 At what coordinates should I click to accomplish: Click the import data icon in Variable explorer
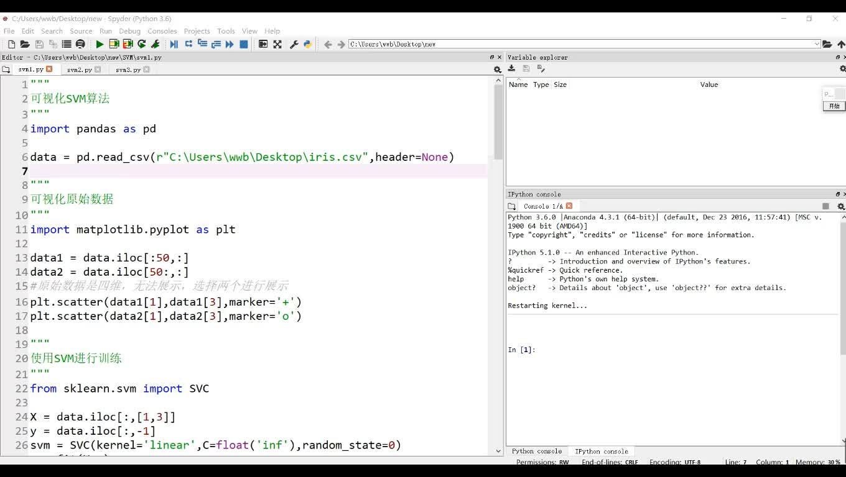point(512,69)
